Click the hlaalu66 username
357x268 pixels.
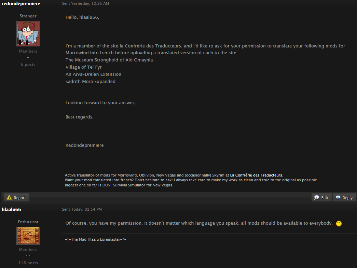(x=11, y=209)
